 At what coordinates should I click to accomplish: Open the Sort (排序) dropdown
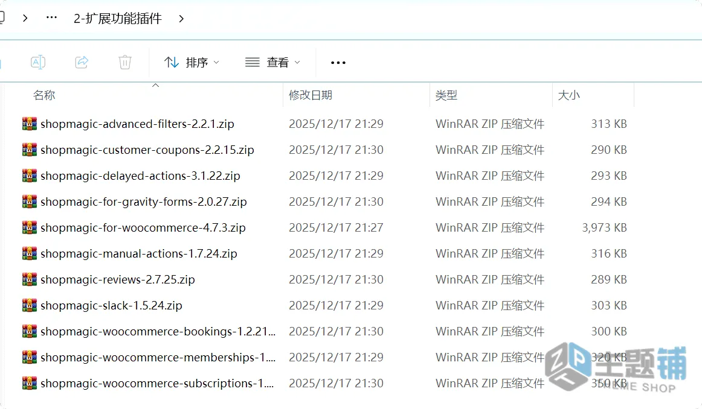coord(192,62)
